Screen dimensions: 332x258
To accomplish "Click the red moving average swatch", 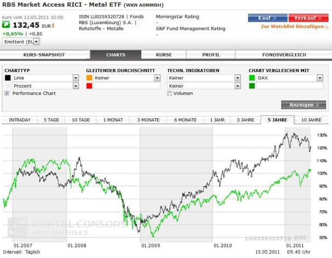I will click(x=89, y=86).
